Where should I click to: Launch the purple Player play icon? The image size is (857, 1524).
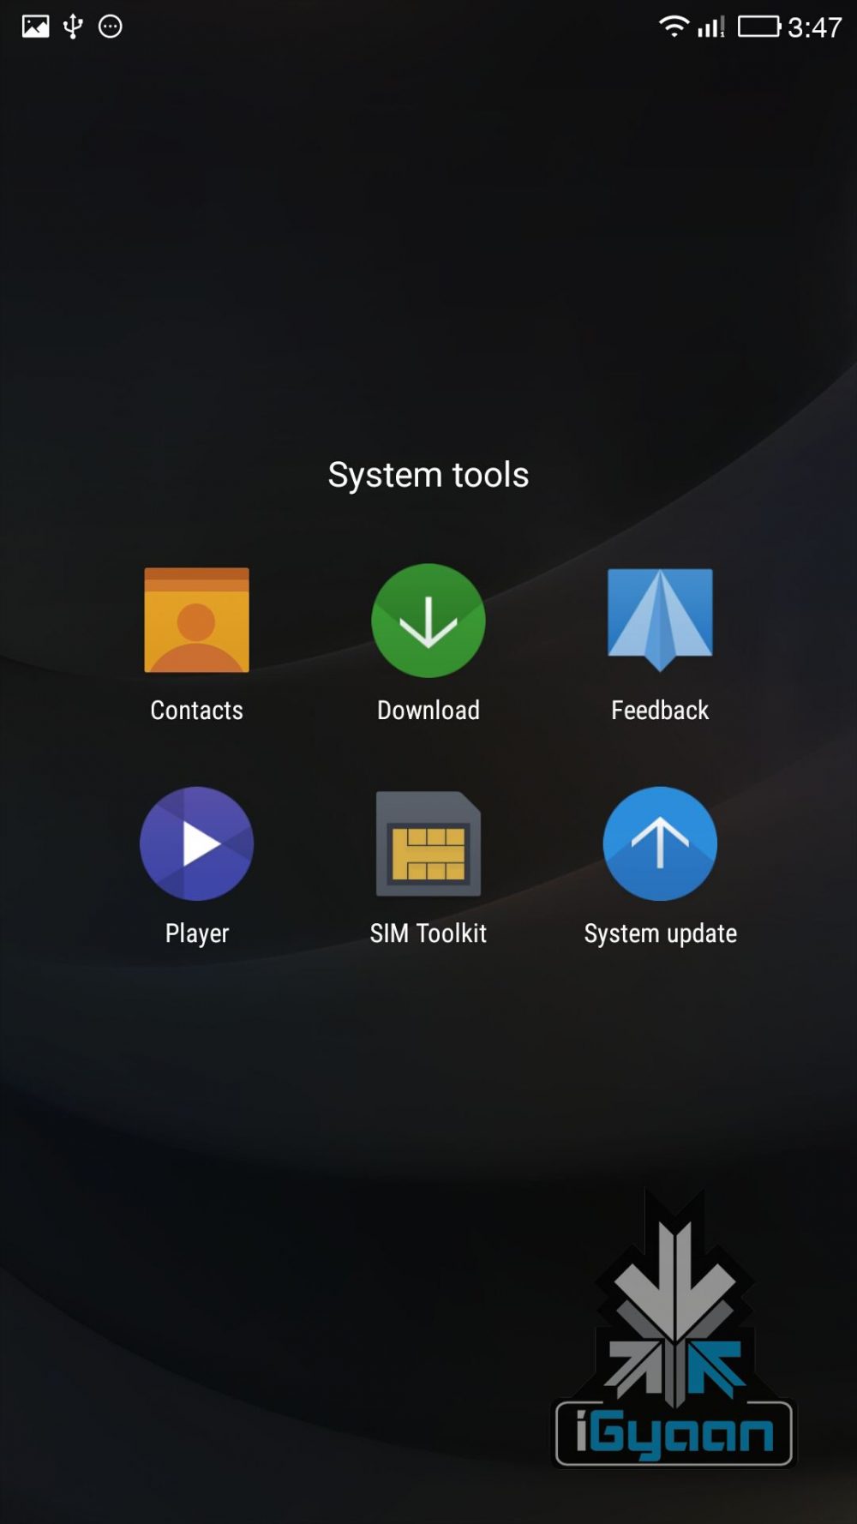196,843
